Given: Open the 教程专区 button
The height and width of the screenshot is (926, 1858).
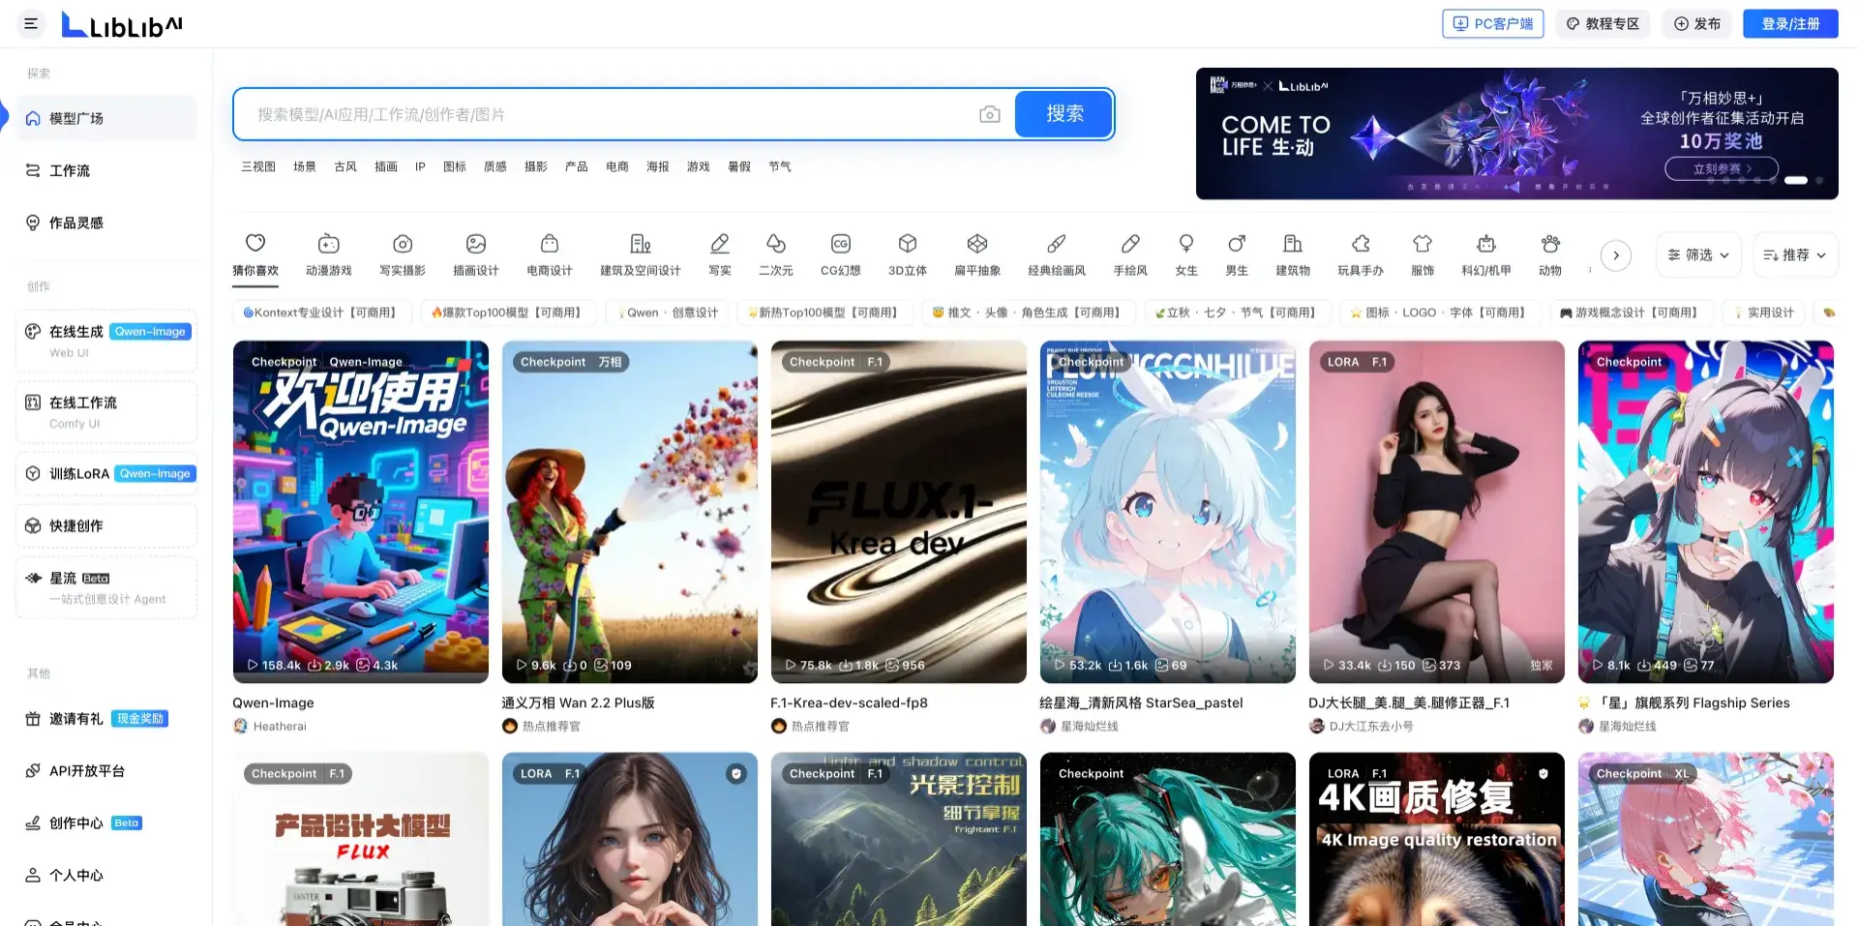Looking at the screenshot, I should pyautogui.click(x=1603, y=23).
